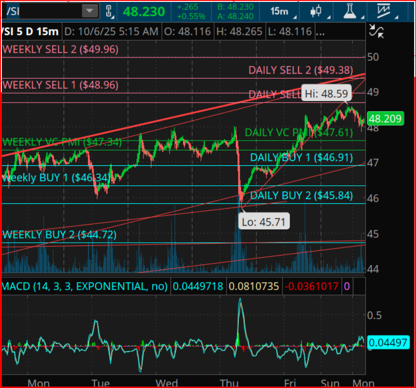This screenshot has width=416, height=388.
Task: Select the WEEKLY BUY 2 ($44.72) label
Action: click(59, 235)
